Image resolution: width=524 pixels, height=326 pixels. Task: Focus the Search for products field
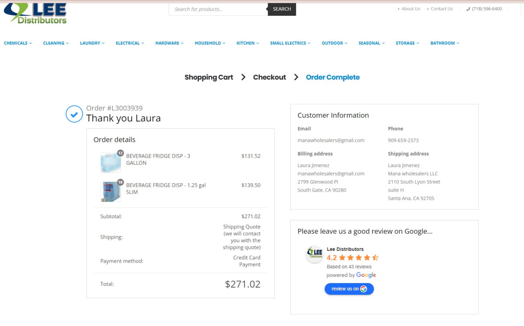(218, 9)
